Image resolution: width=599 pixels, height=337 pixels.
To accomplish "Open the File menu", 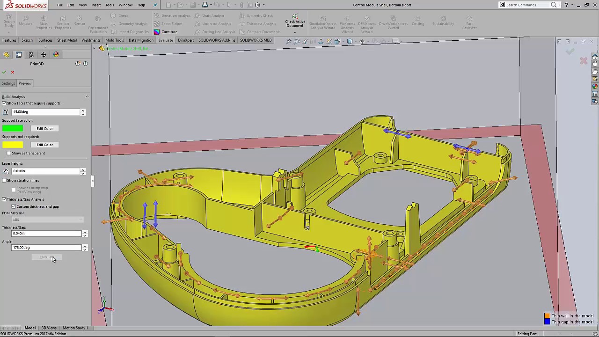I will tap(60, 5).
